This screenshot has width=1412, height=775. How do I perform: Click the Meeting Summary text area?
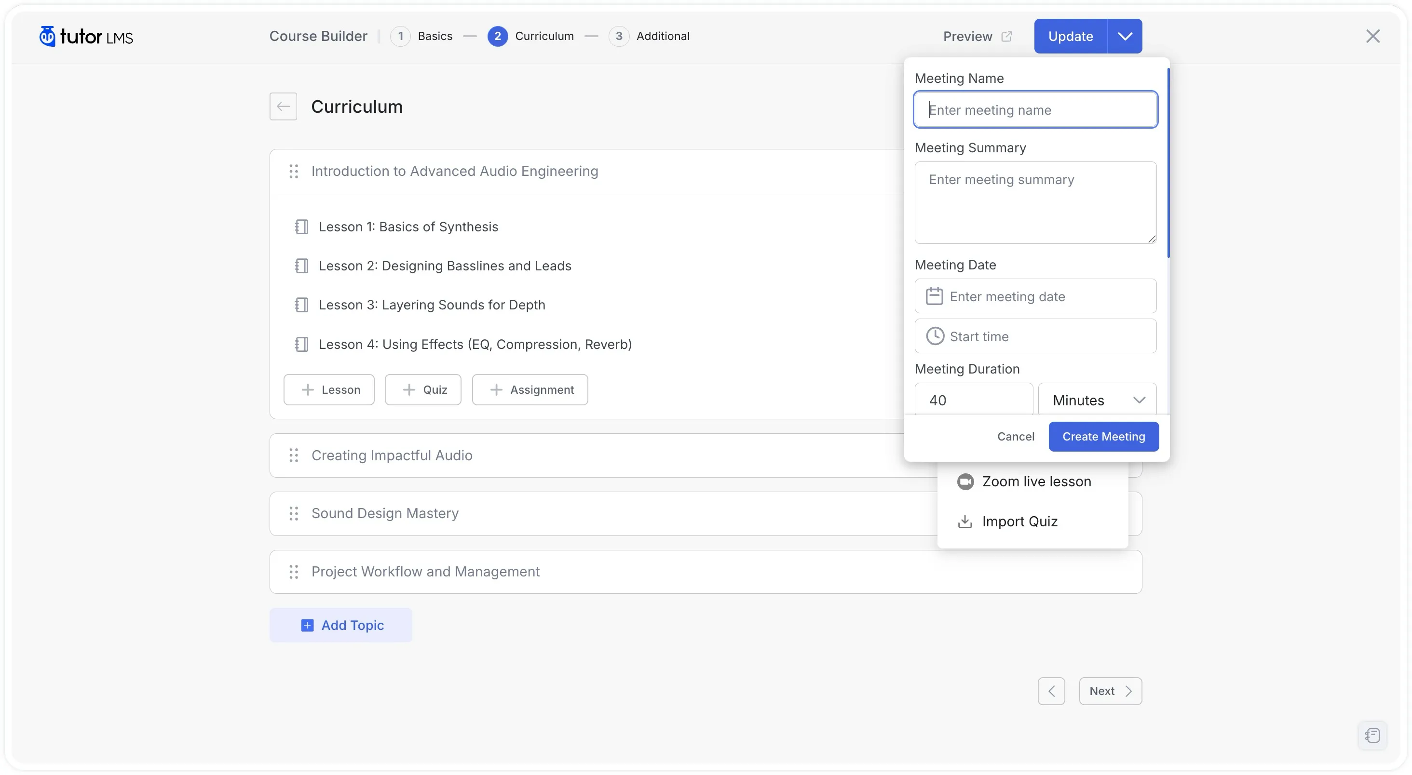[1035, 202]
